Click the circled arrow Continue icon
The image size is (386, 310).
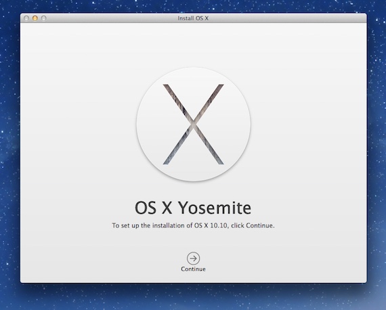click(193, 259)
